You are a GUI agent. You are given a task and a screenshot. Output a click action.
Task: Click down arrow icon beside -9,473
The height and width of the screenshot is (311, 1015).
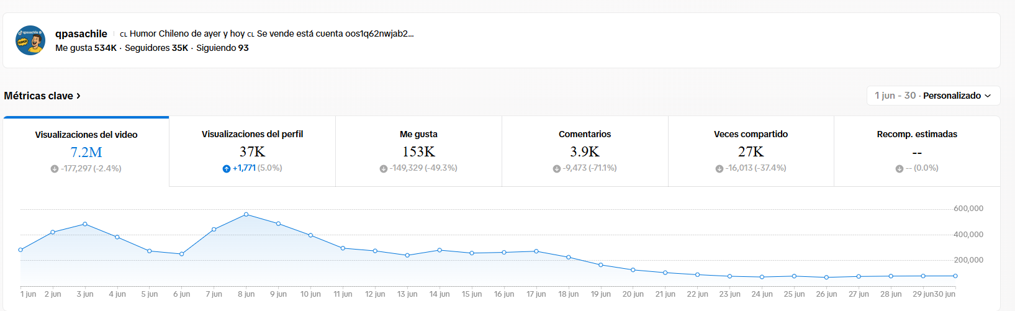(x=557, y=168)
